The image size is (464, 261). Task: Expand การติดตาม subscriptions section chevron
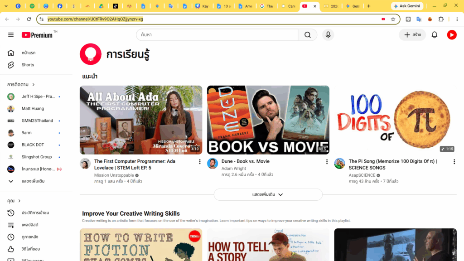[x=34, y=85]
